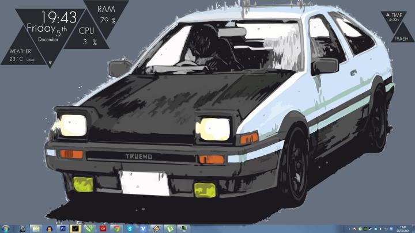Open uTorrent from the taskbar
This screenshot has width=415, height=233.
(x=169, y=228)
